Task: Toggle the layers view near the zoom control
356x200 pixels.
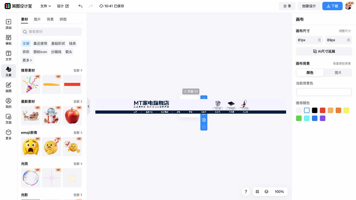Action: pos(266,191)
